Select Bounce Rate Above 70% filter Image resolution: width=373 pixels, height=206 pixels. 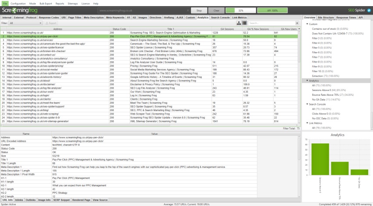tap(333, 95)
